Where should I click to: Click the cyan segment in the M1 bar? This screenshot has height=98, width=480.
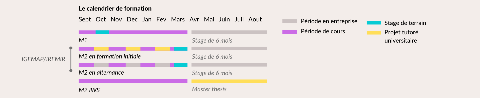click(102, 32)
